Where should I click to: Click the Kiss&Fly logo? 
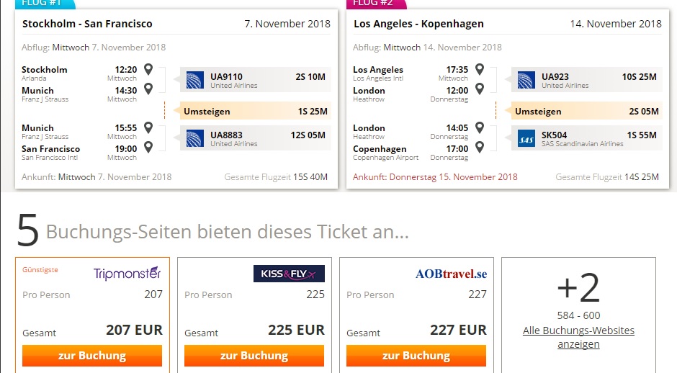click(289, 274)
